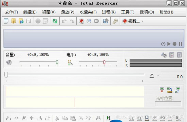Screen dimensions: 187x122
Task: Click the 光标位置 cursor position field
Action: (168, 104)
